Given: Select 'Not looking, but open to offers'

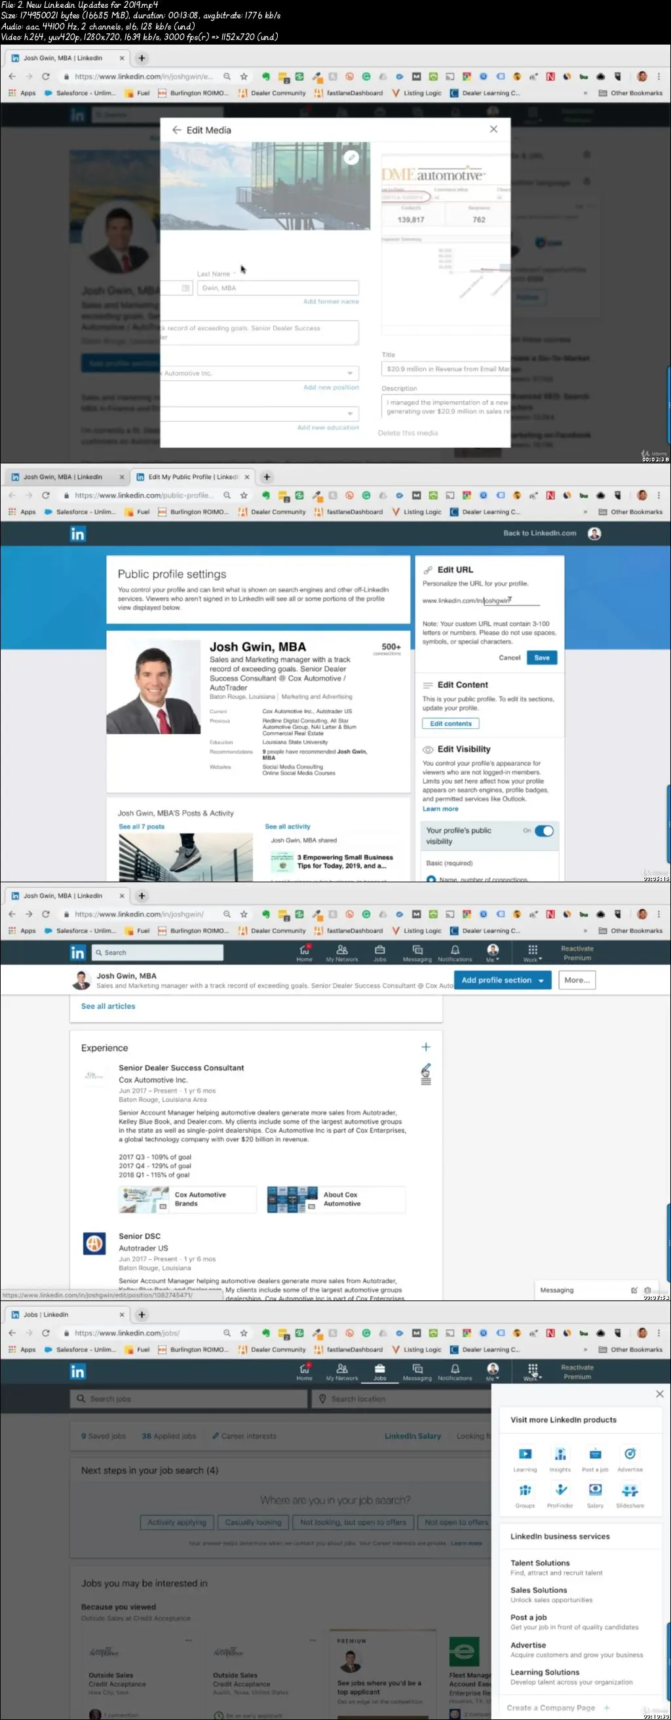Looking at the screenshot, I should (x=353, y=1521).
